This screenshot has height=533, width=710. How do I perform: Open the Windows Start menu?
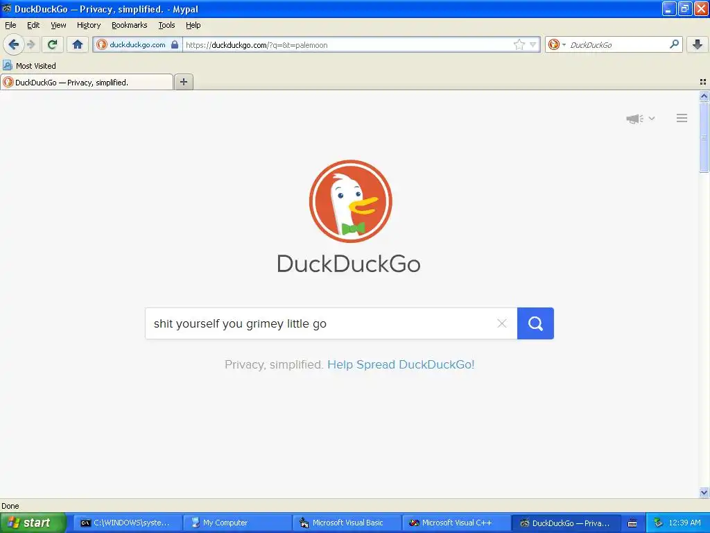click(33, 523)
